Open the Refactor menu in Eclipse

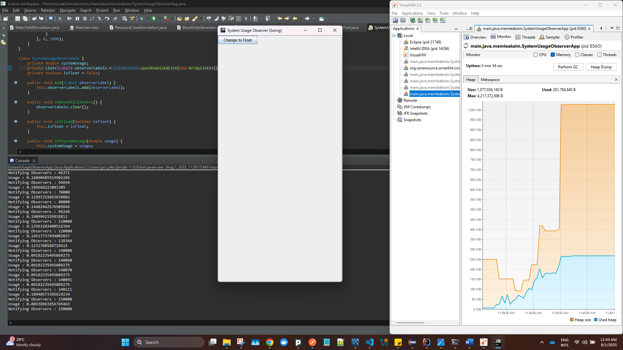click(x=48, y=10)
